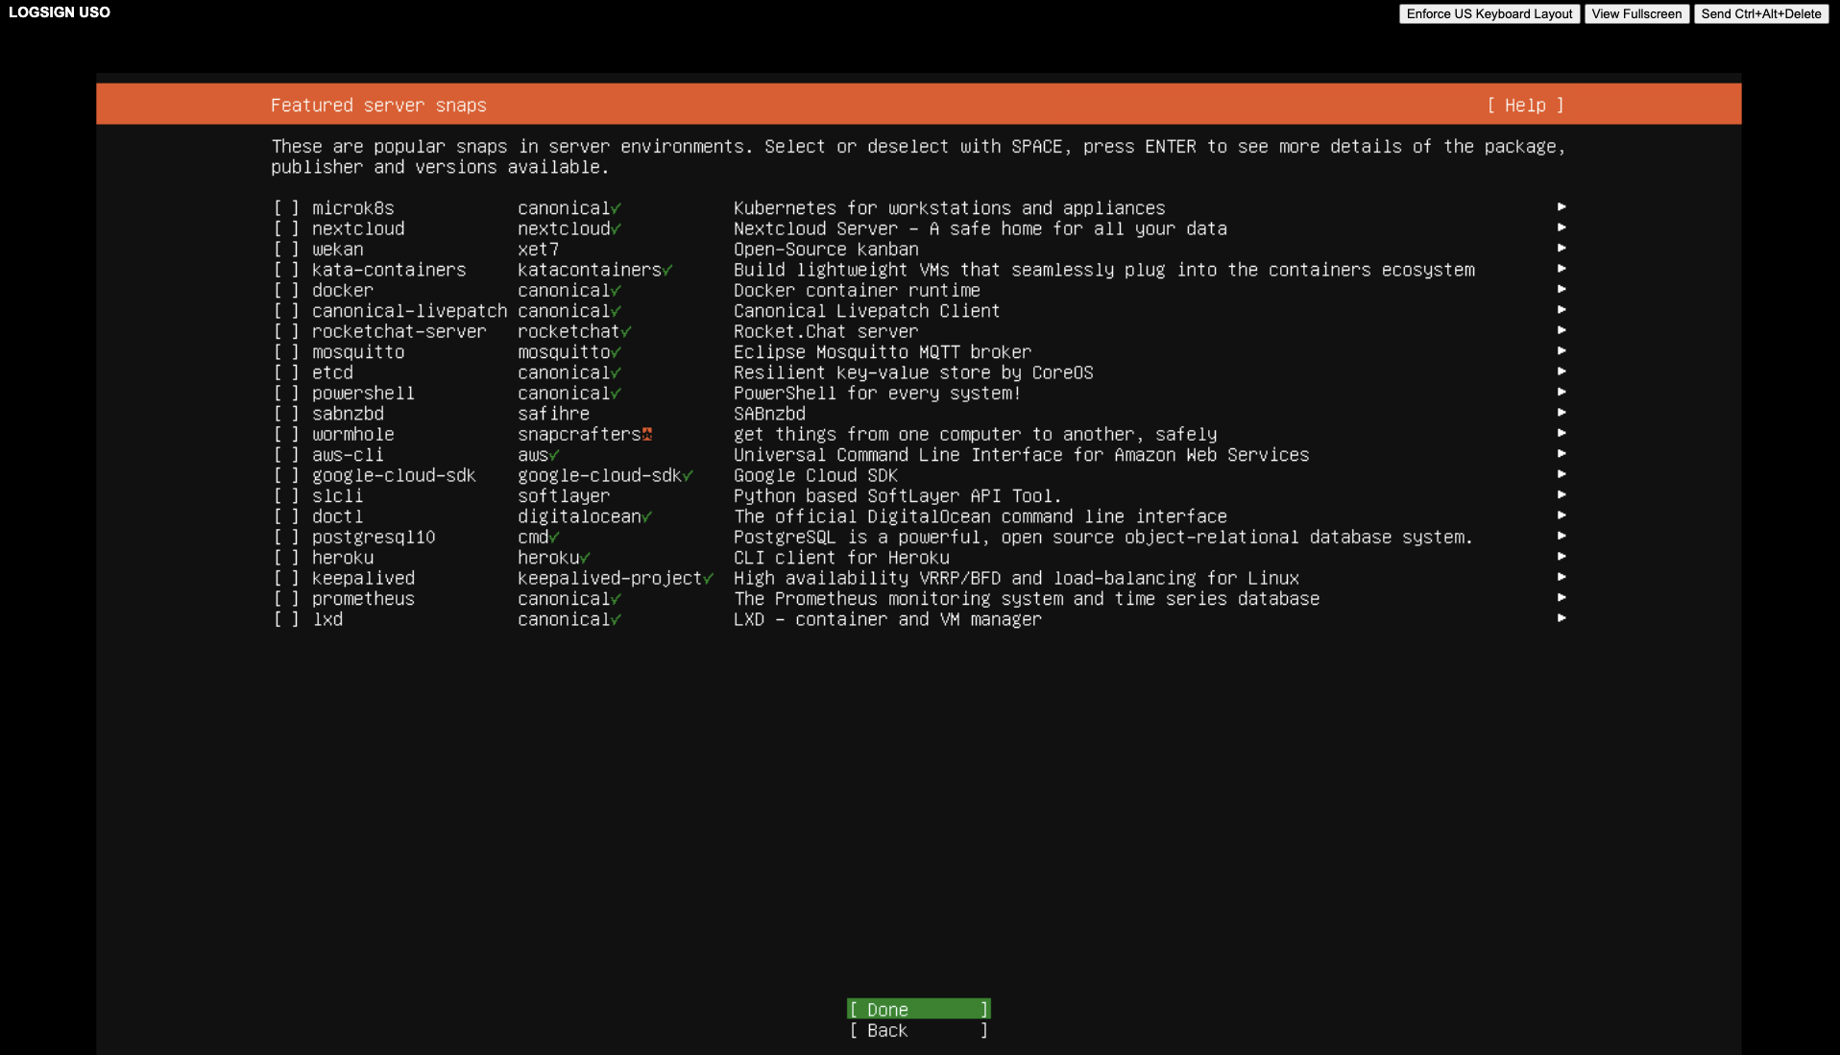Open details arrow on Rocket.Chat server row
Viewport: 1840px width, 1055px height.
[x=1562, y=330]
